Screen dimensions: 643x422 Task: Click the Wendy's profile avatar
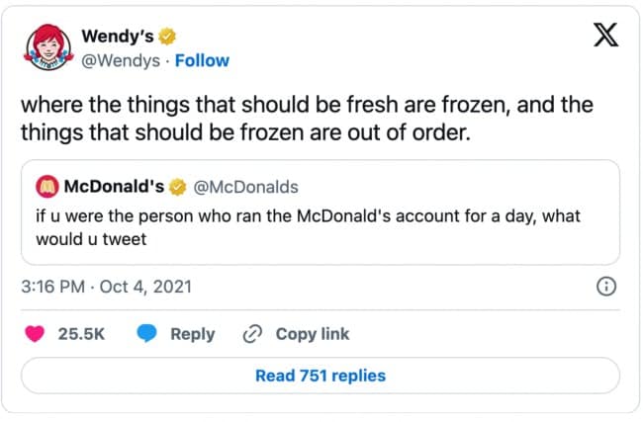49,46
